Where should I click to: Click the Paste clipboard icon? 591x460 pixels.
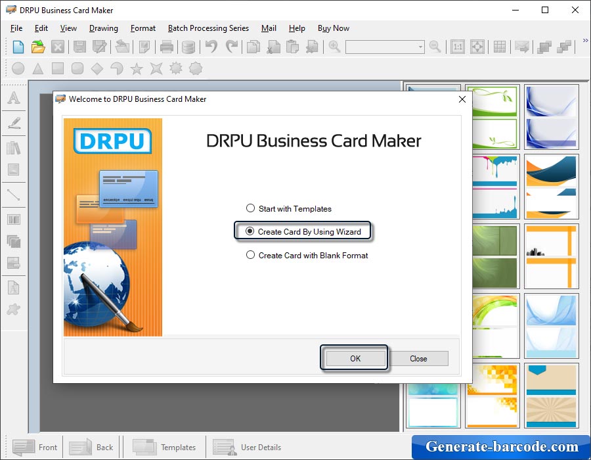pos(292,47)
